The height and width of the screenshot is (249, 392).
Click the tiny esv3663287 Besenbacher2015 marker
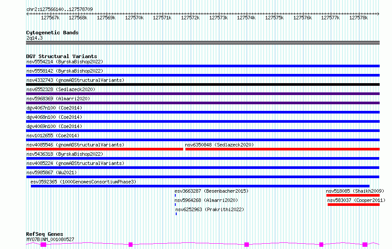tap(175, 195)
